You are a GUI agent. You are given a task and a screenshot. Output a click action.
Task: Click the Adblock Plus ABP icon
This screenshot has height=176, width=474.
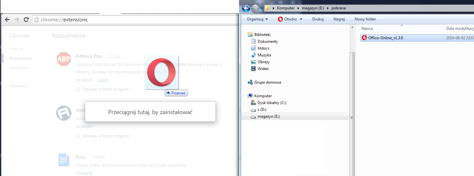[64, 59]
